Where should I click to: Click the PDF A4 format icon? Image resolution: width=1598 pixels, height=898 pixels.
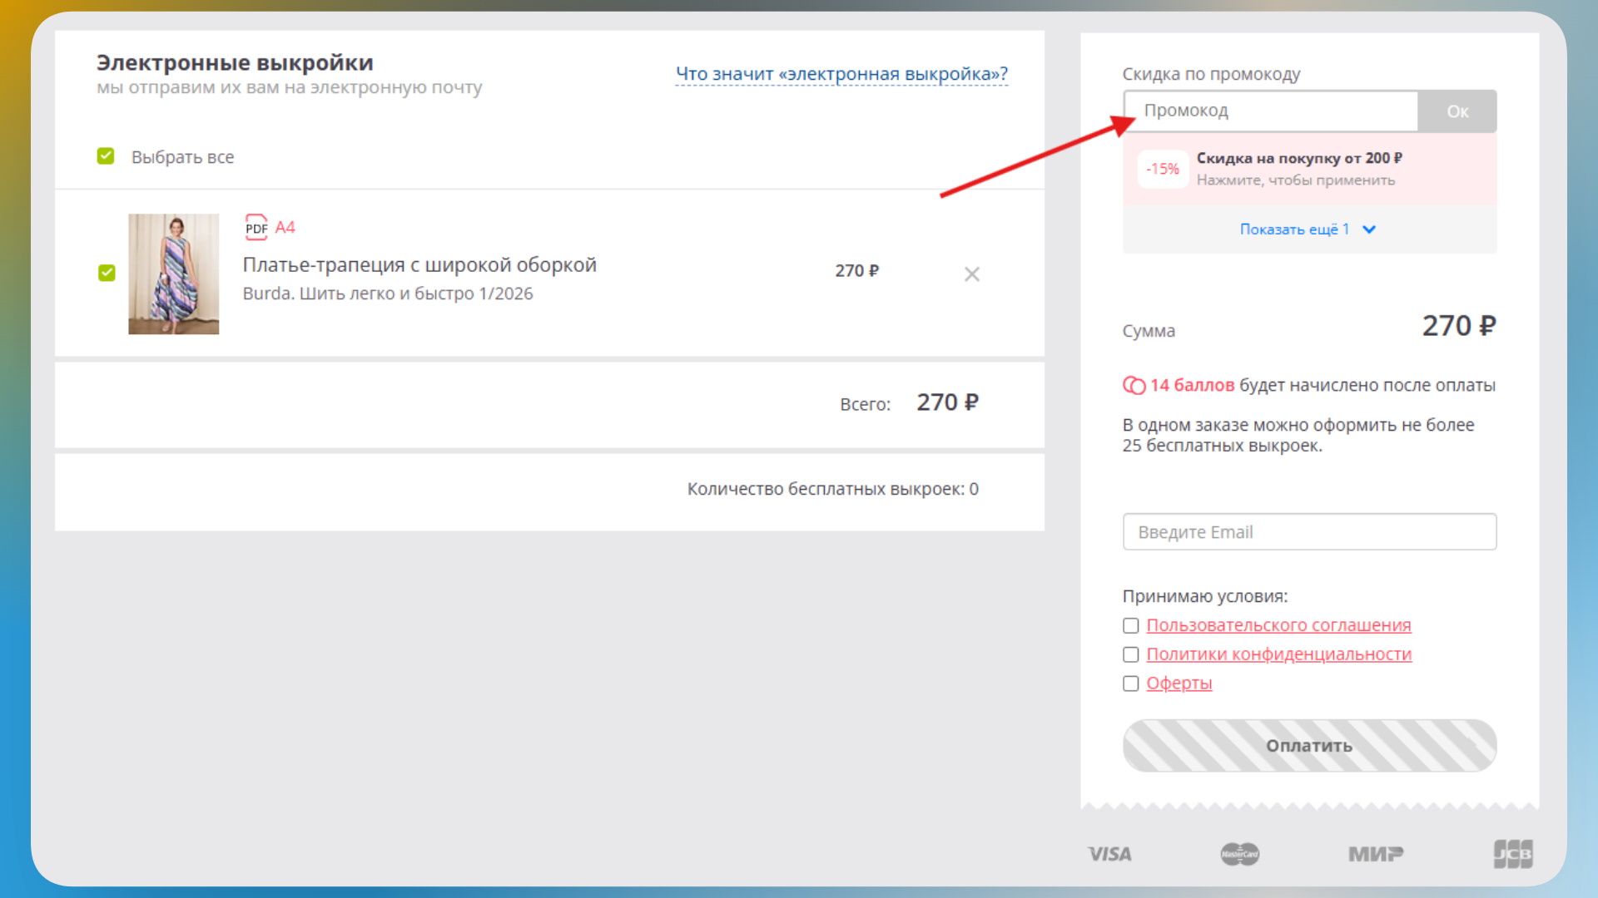tap(256, 227)
